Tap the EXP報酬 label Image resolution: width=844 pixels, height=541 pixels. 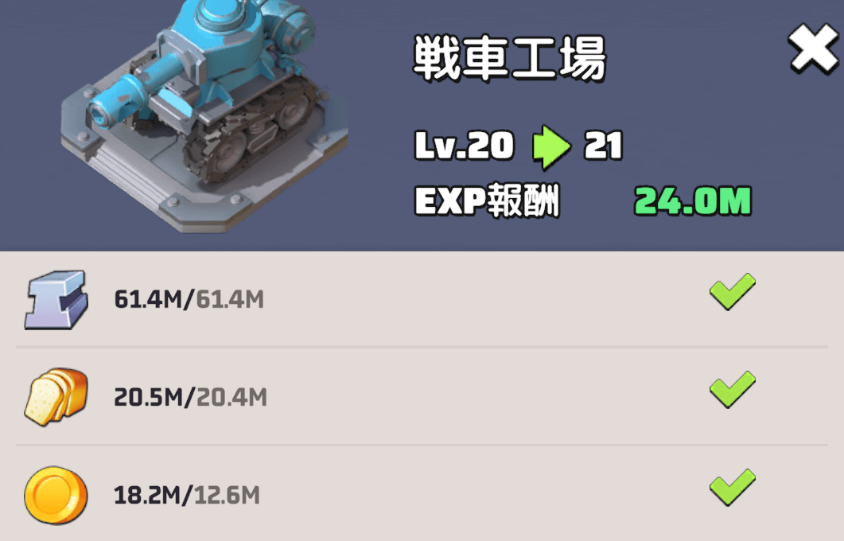coord(488,200)
